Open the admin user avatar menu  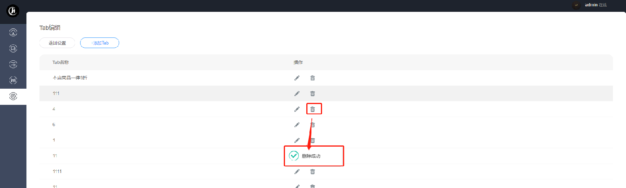pos(576,5)
